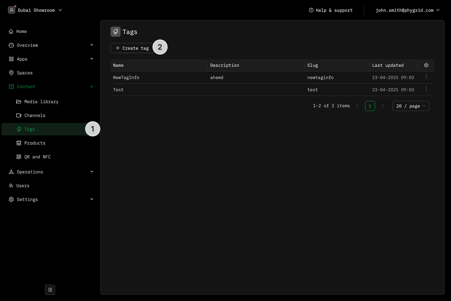The height and width of the screenshot is (301, 451).
Task: Click the Create tag button
Action: [132, 48]
